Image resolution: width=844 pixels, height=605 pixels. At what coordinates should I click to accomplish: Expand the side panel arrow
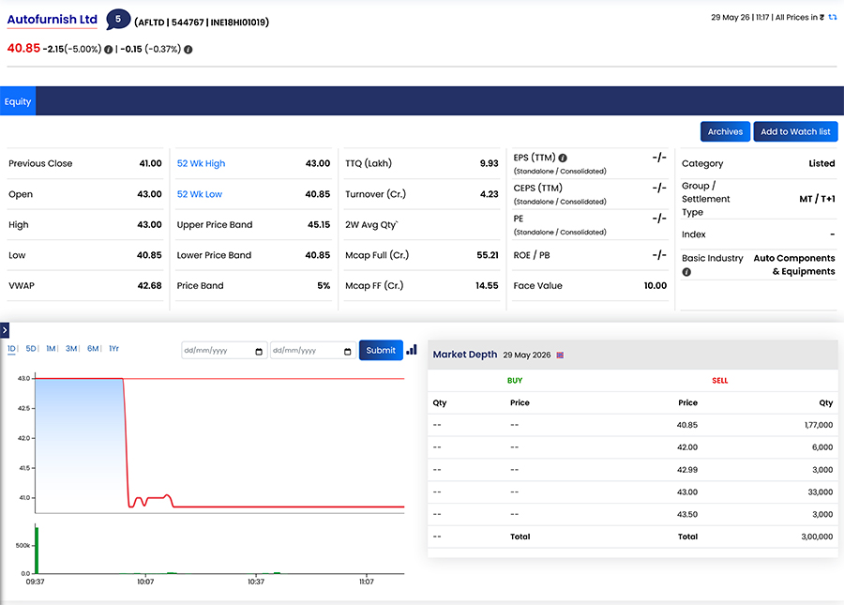[5, 330]
